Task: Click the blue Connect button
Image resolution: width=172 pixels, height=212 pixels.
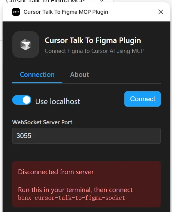Action: point(143,99)
